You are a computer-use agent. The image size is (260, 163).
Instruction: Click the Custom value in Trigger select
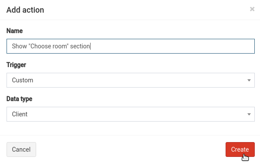(x=23, y=80)
